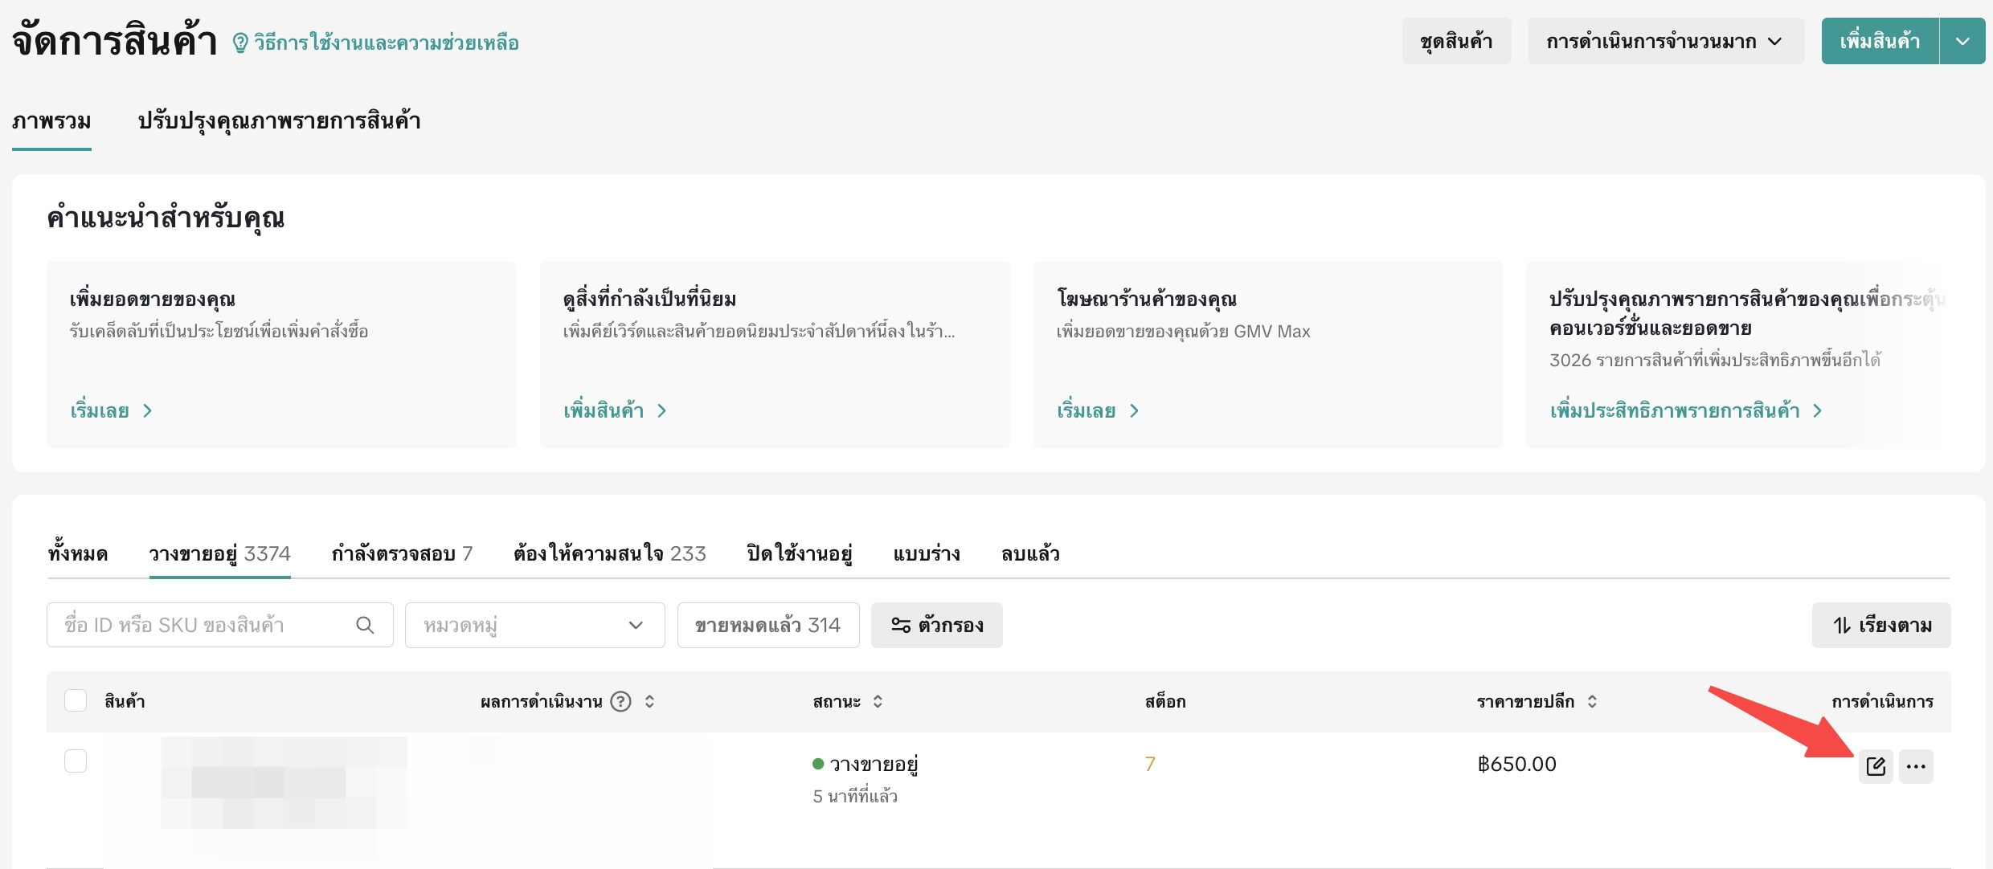The width and height of the screenshot is (1993, 869).
Task: Open วิธีการใช้งานและความช่วยเหลือ help link
Action: 386,43
